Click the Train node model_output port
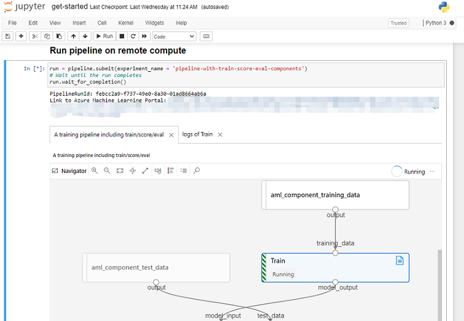 336,282
